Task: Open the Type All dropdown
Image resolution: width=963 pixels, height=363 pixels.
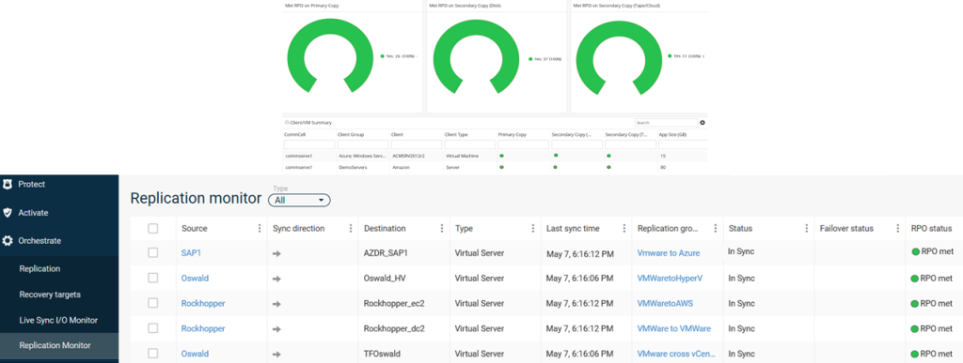Action: (x=299, y=200)
